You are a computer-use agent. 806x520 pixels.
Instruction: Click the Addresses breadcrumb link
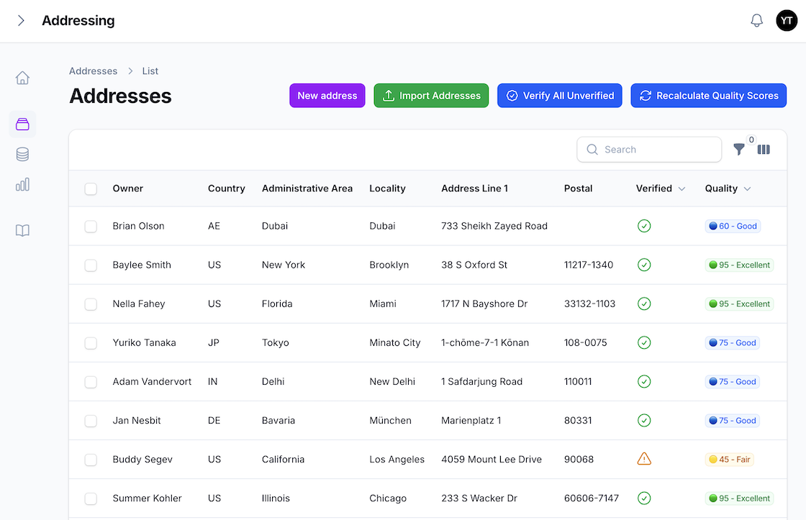click(x=93, y=71)
